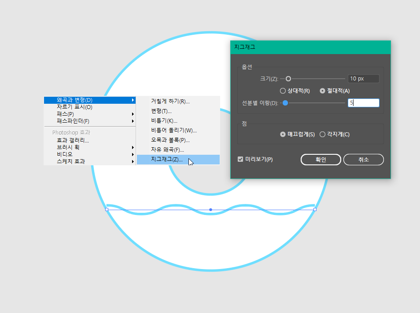420x313 pixels.
Task: Click the left endpoint handle of wavy line
Action: 107,209
